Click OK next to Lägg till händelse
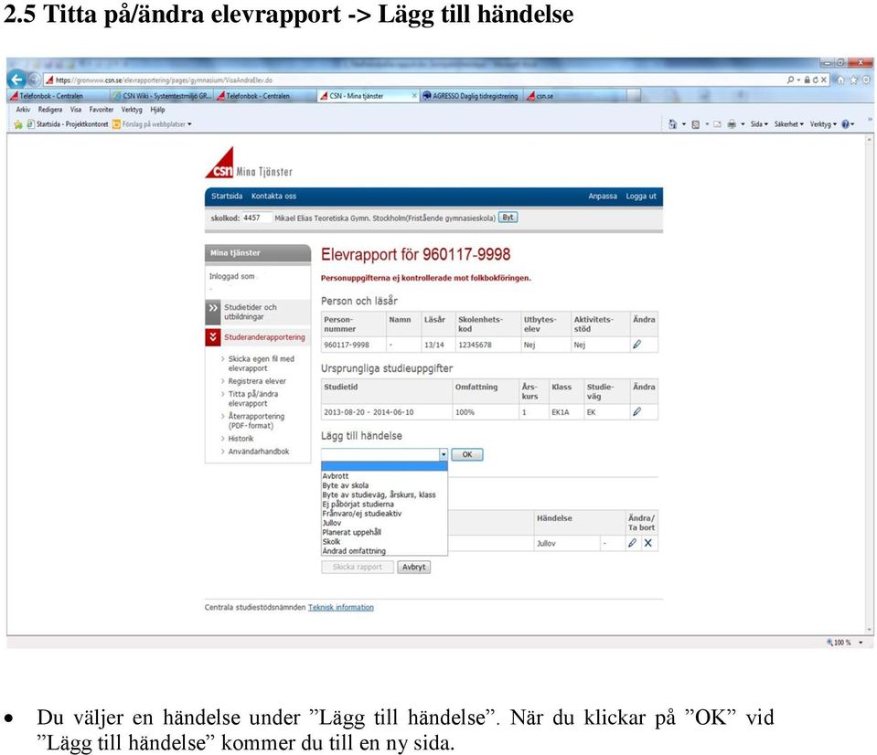Screen dimensions: 877x755 click(467, 454)
